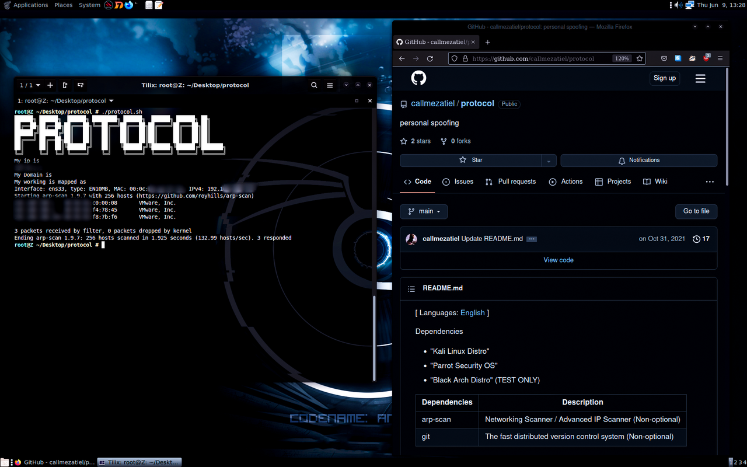
Task: Open the Places menu
Action: pyautogui.click(x=63, y=5)
